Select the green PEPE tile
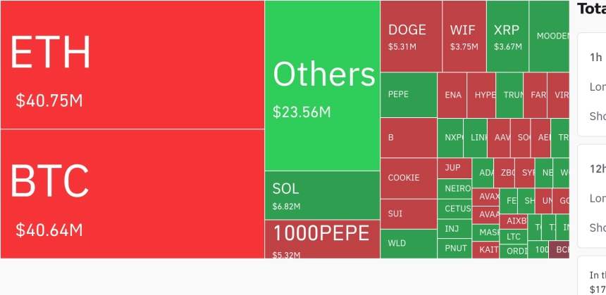Viewport: 606px width, 295px height. pos(409,95)
